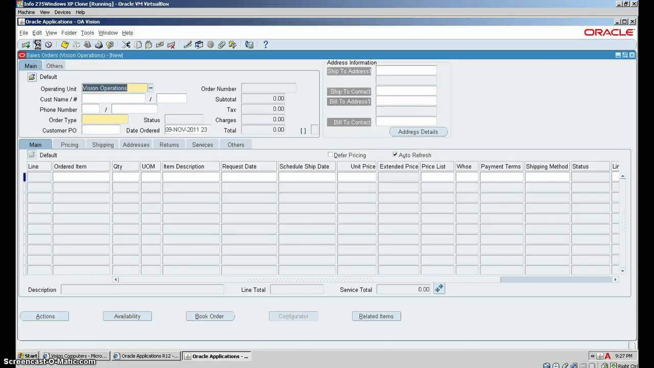654x368 pixels.
Task: Click the Delete Record red-X icon
Action: (x=171, y=45)
